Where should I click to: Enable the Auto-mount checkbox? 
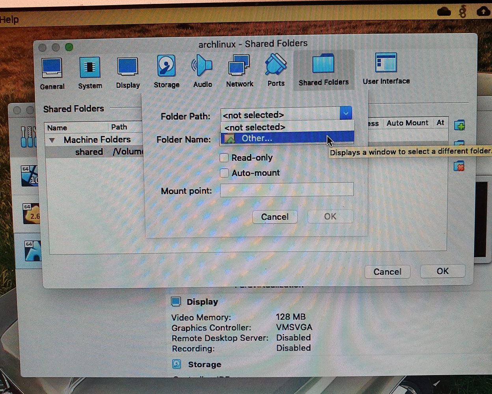pos(224,173)
